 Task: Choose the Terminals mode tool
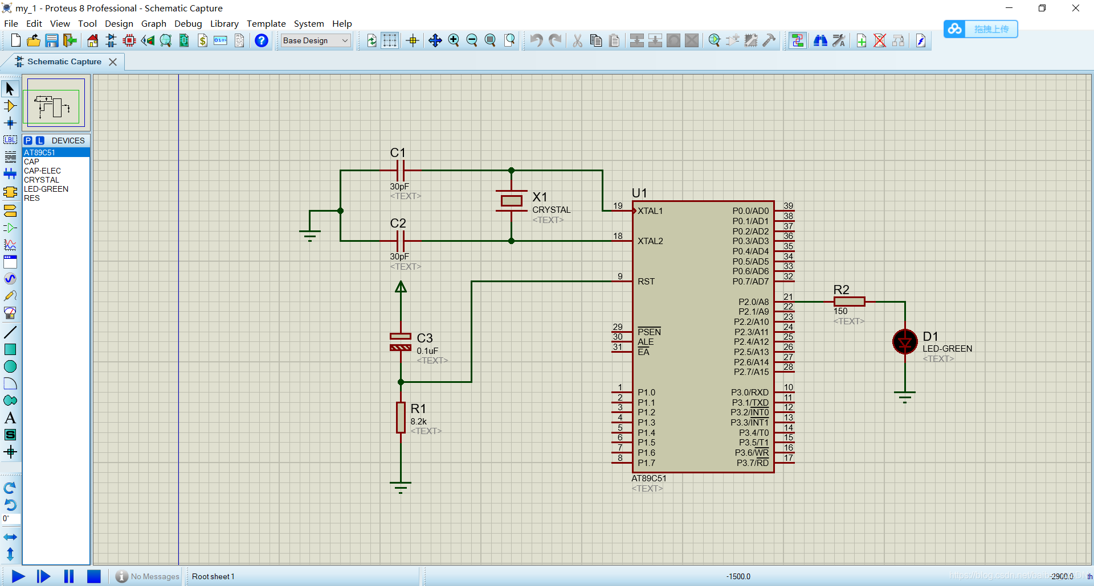pyautogui.click(x=10, y=211)
